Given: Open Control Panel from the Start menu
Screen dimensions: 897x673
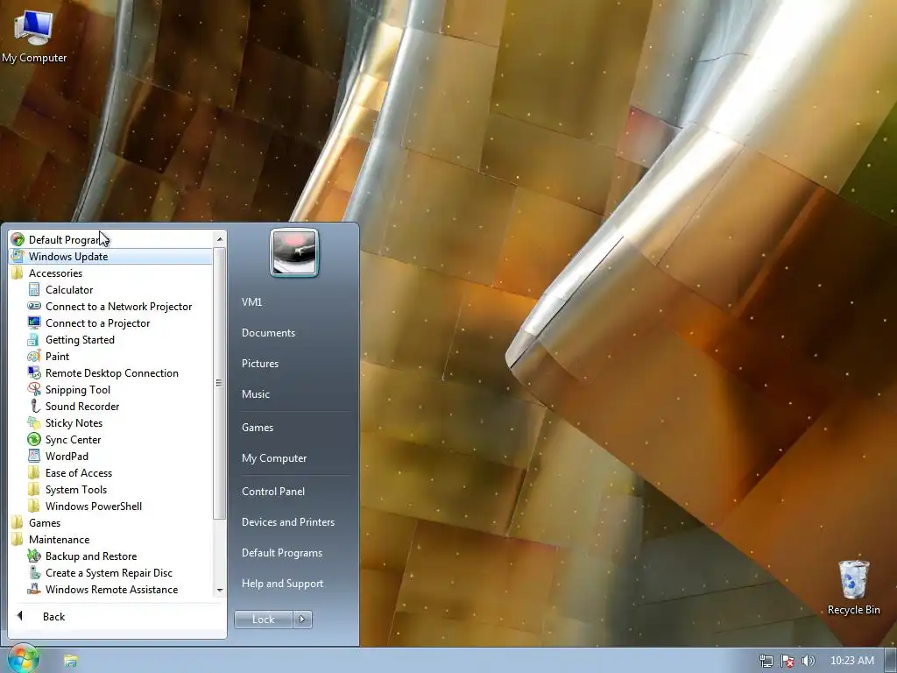Looking at the screenshot, I should click(x=273, y=491).
